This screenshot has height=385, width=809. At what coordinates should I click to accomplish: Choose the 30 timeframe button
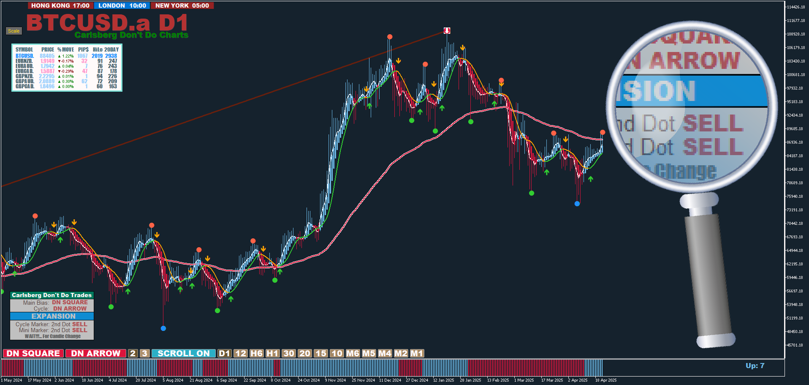coord(289,353)
